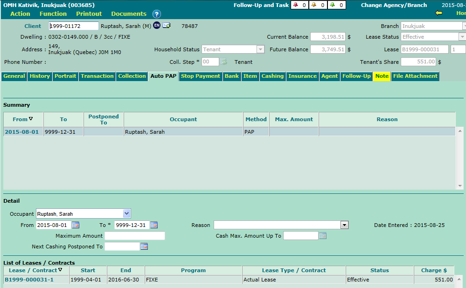Switch to the Stop Payment tab
The height and width of the screenshot is (288, 466).
[200, 76]
